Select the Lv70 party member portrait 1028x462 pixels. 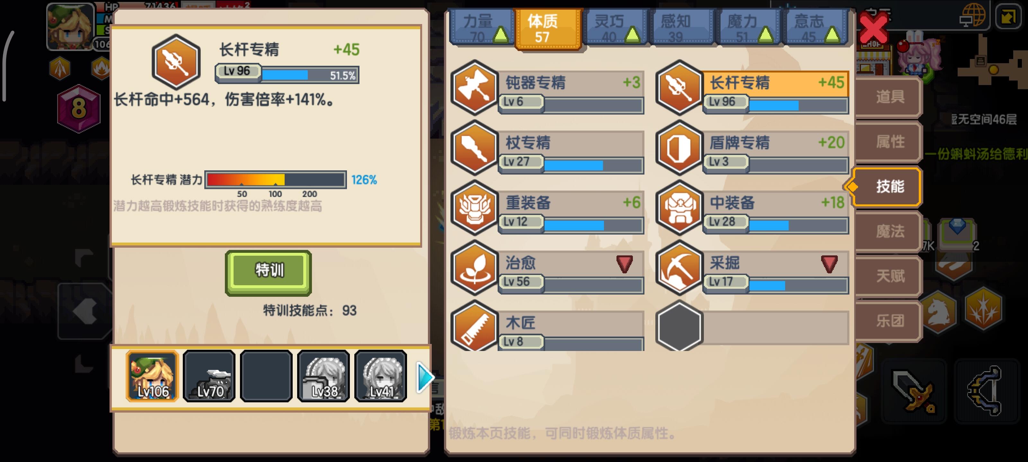pos(209,376)
